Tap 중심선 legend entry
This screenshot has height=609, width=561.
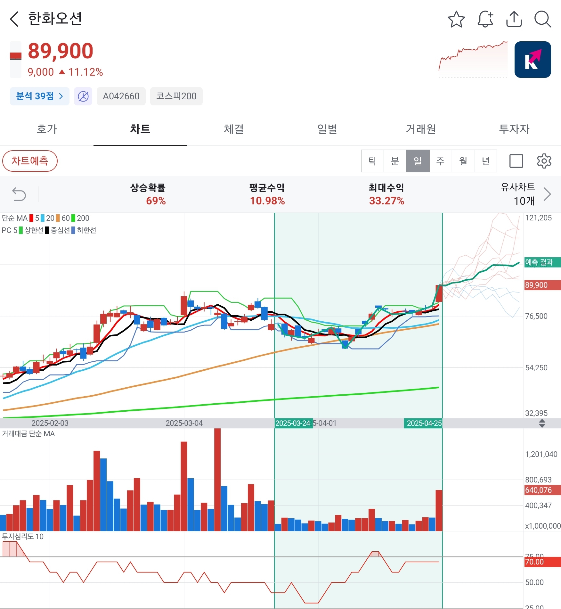click(x=58, y=230)
